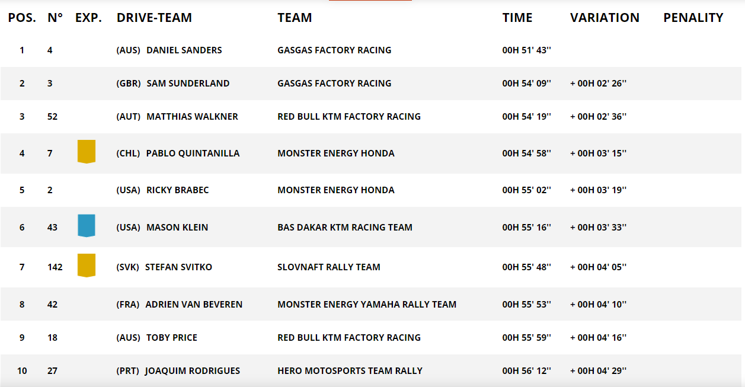Viewport: 745px width, 387px height.
Task: Click the Slovnaft Rally Team name
Action: [328, 267]
